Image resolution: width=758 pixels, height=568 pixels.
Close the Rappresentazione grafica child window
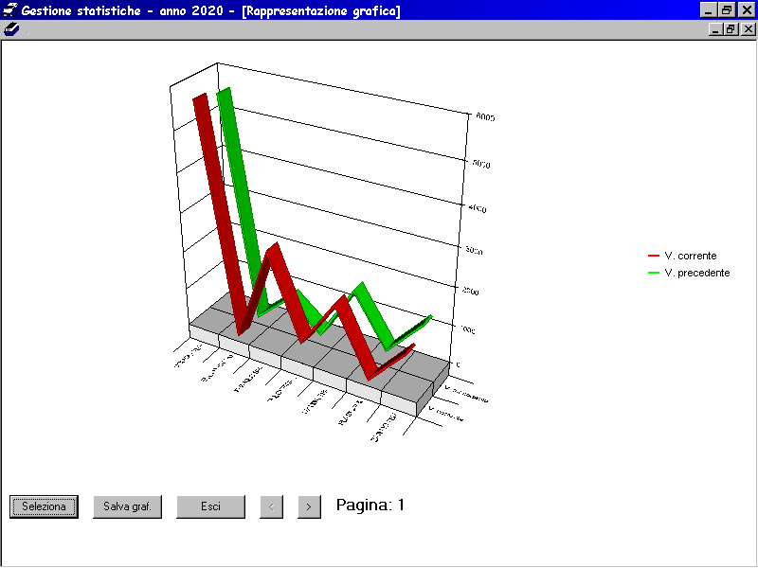[748, 29]
